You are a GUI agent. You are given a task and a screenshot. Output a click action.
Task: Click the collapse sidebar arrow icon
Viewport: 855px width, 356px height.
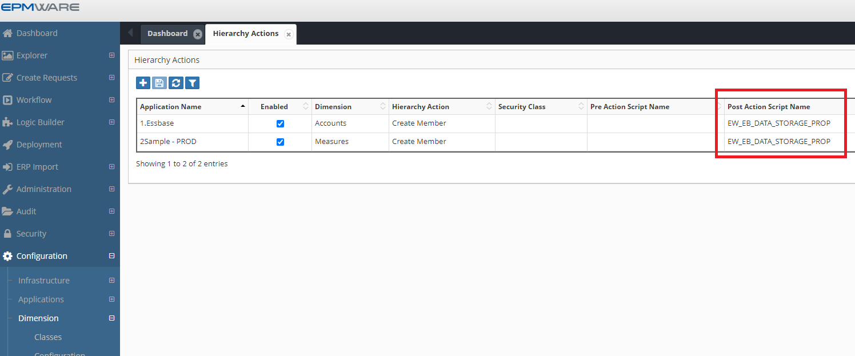pyautogui.click(x=130, y=33)
